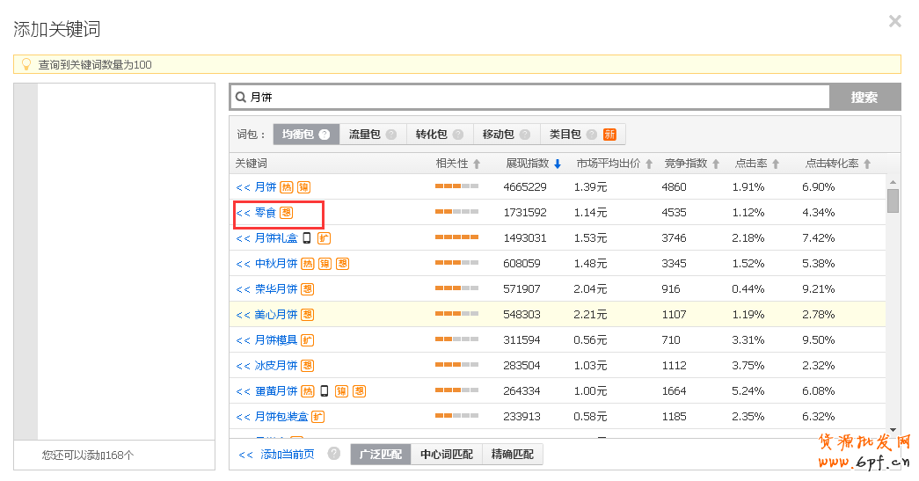The image size is (919, 481).
Task: Click the 扩 badge beside 月饼模具
Action: pyautogui.click(x=307, y=340)
